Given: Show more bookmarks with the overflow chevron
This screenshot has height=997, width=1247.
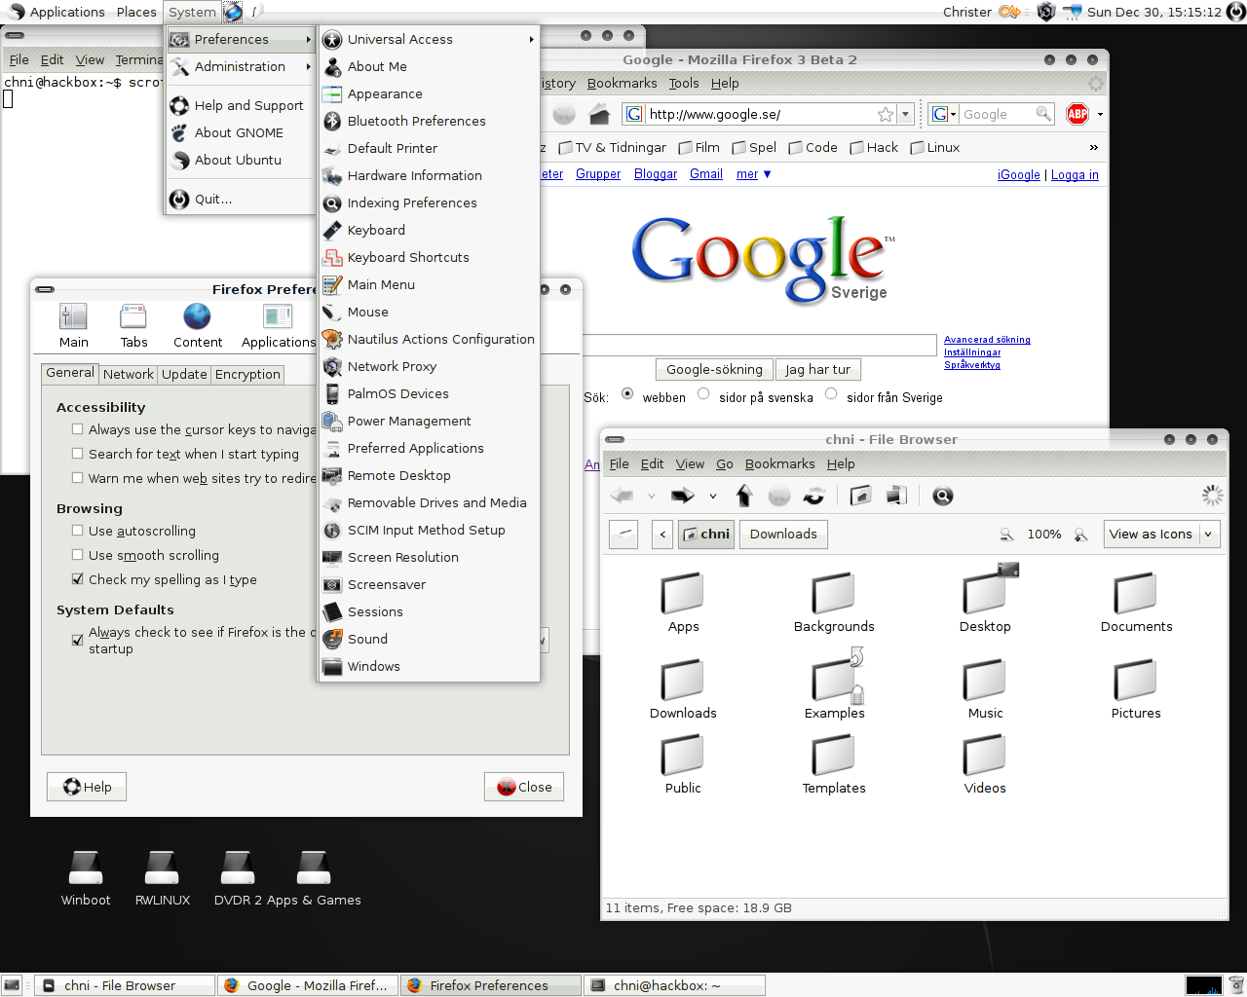Looking at the screenshot, I should click(1093, 148).
